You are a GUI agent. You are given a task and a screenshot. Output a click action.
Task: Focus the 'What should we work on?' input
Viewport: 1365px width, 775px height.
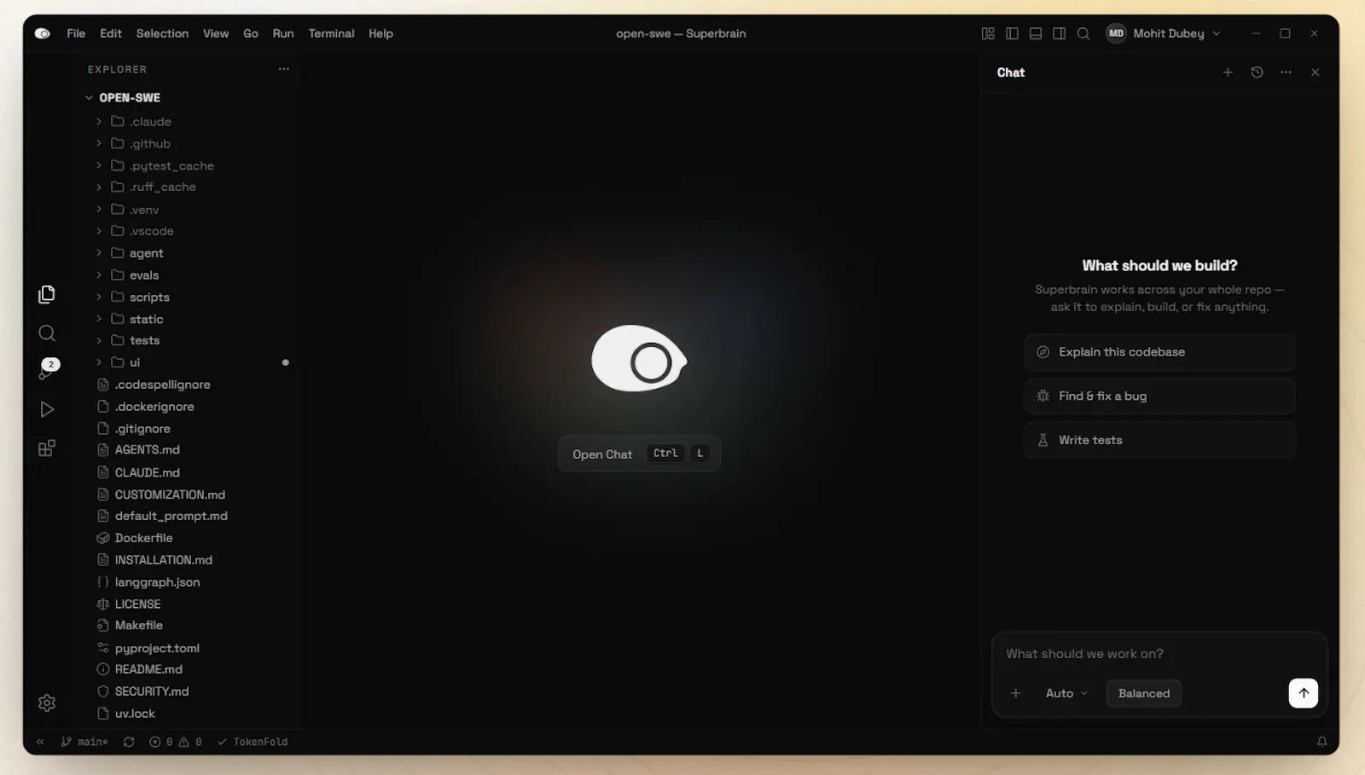[1159, 654]
